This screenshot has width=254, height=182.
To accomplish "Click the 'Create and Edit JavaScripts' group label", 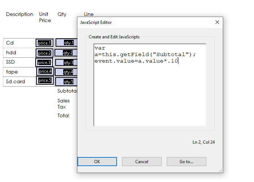I will click(x=114, y=37).
